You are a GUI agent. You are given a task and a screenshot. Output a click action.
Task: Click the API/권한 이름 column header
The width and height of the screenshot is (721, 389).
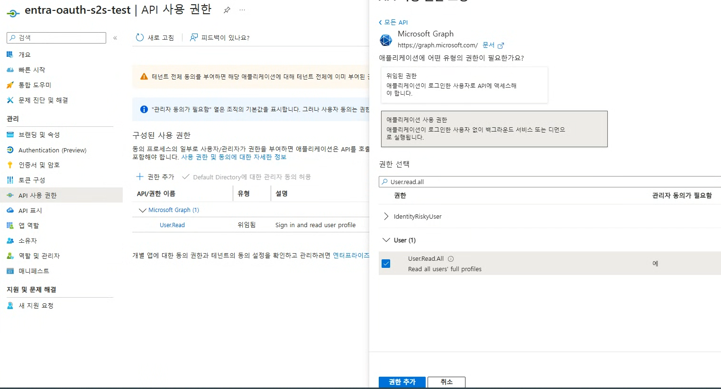tap(156, 194)
